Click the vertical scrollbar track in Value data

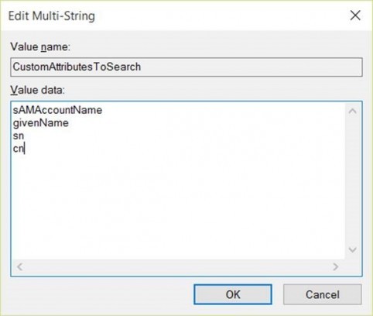coord(352,180)
